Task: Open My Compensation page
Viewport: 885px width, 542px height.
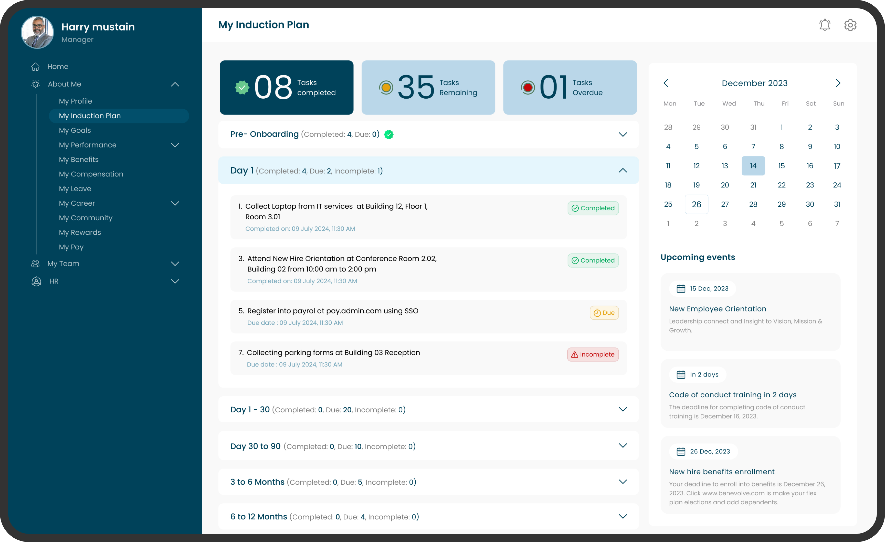Action: [x=91, y=174]
